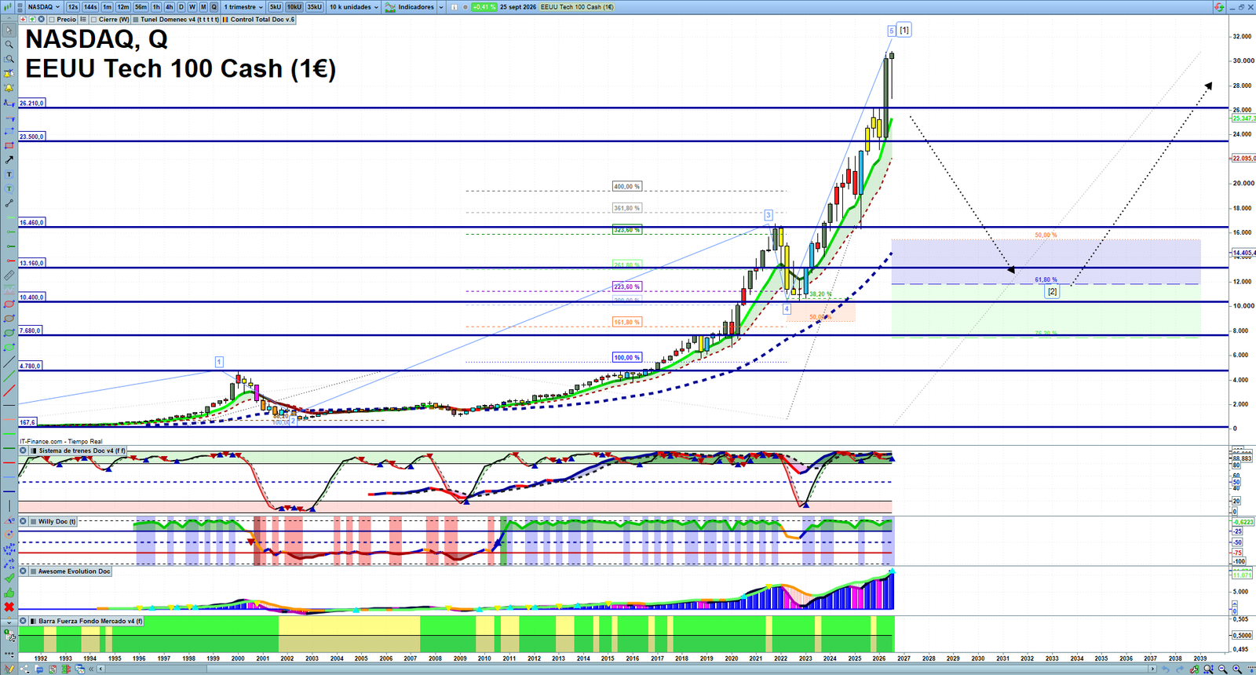Close the Awesome Evolution Doc panel
The image size is (1256, 675).
coord(24,571)
